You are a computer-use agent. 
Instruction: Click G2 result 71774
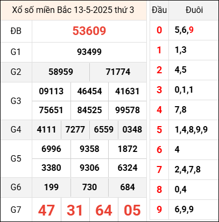[x=118, y=72]
